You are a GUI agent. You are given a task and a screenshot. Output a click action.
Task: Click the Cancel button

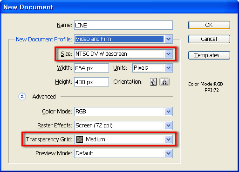(209, 39)
